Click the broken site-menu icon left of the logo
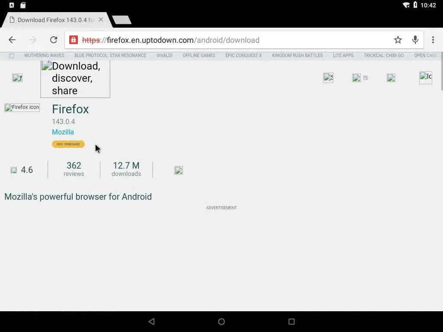 [17, 78]
